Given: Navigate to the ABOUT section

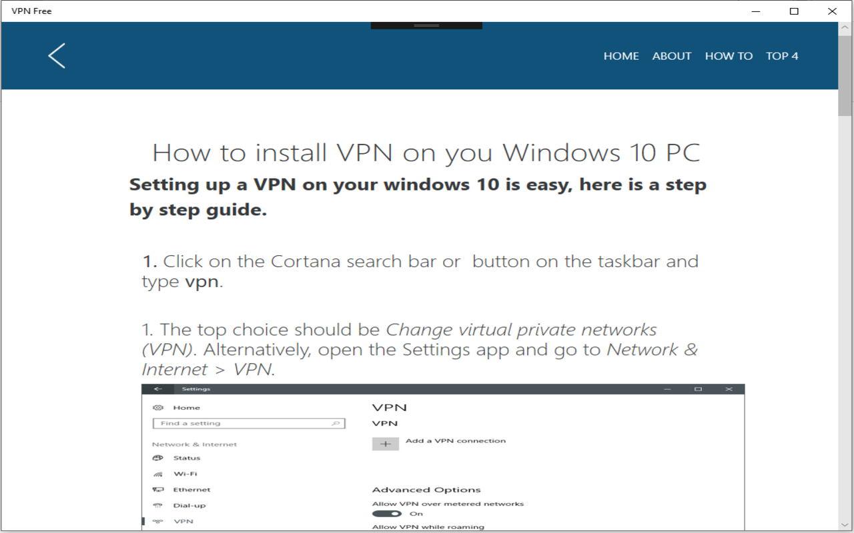Looking at the screenshot, I should [672, 56].
